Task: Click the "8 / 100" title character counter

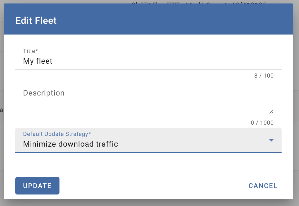Action: pyautogui.click(x=264, y=76)
